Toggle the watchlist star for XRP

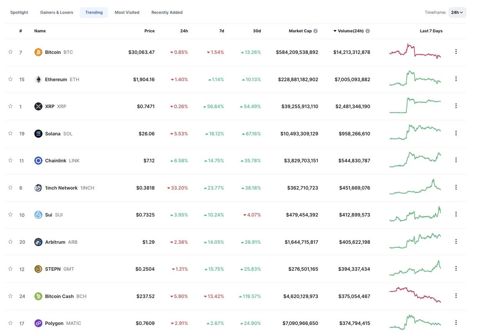tap(11, 106)
